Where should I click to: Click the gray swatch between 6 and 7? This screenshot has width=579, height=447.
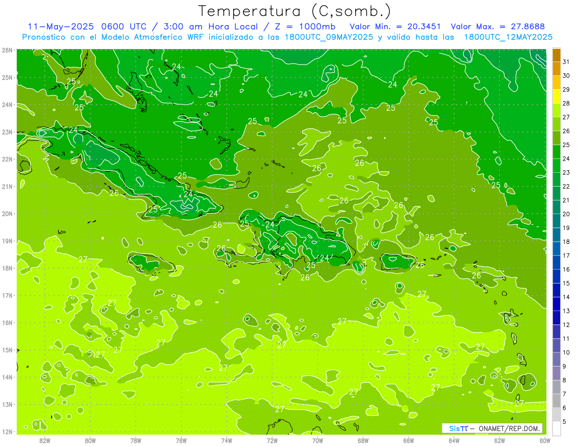(x=556, y=401)
